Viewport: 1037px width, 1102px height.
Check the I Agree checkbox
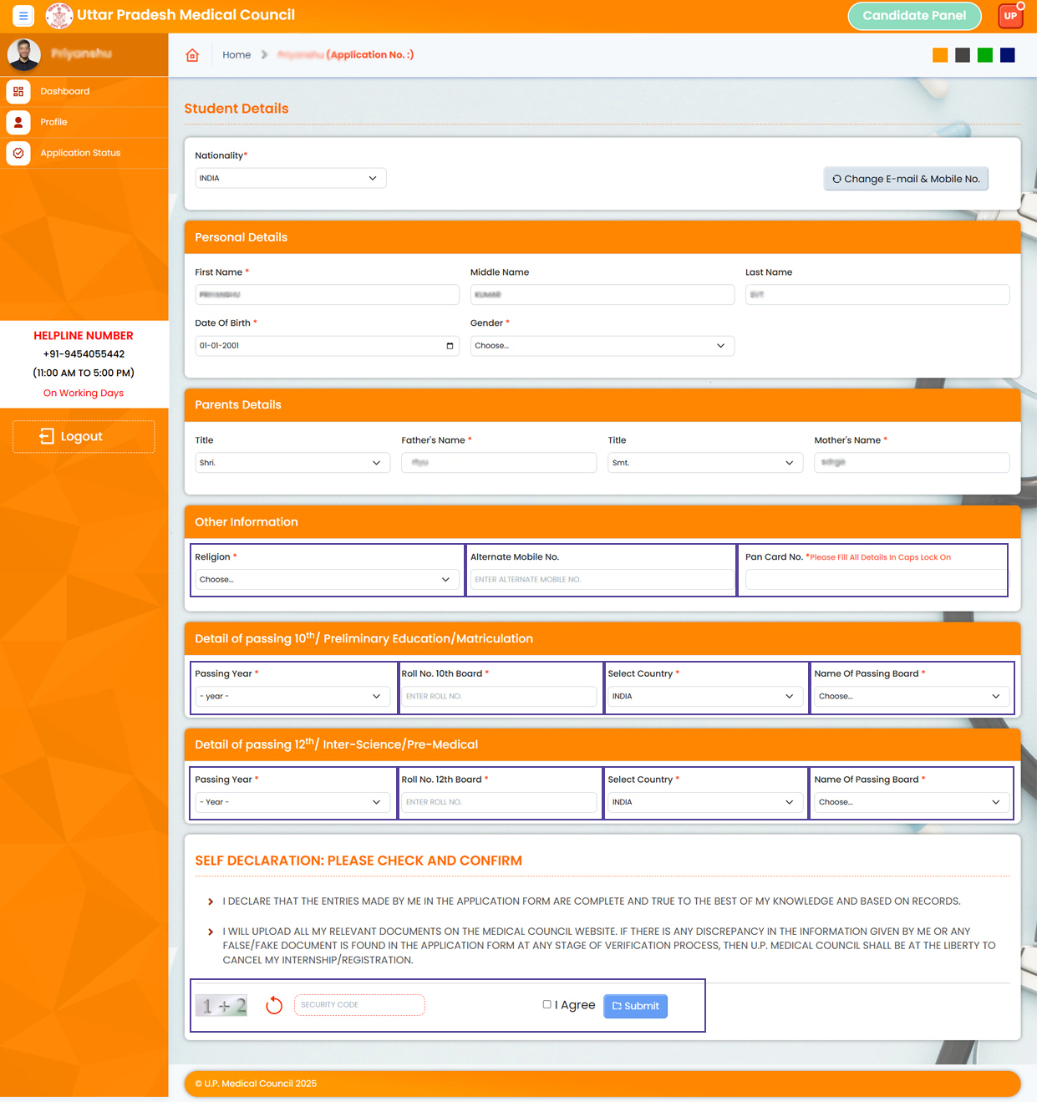(546, 1004)
